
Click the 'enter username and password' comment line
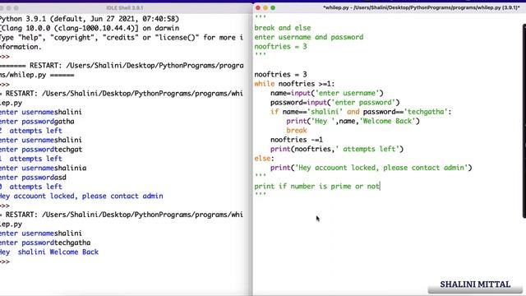point(309,37)
